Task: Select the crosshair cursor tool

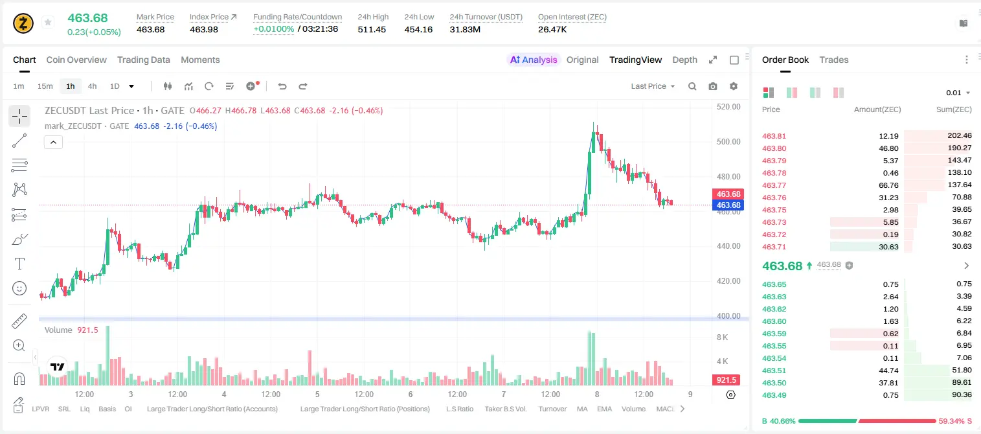Action: pos(19,117)
